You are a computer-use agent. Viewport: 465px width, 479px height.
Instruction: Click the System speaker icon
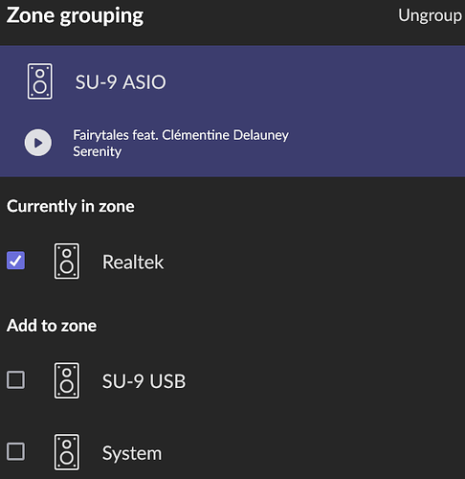tap(67, 452)
